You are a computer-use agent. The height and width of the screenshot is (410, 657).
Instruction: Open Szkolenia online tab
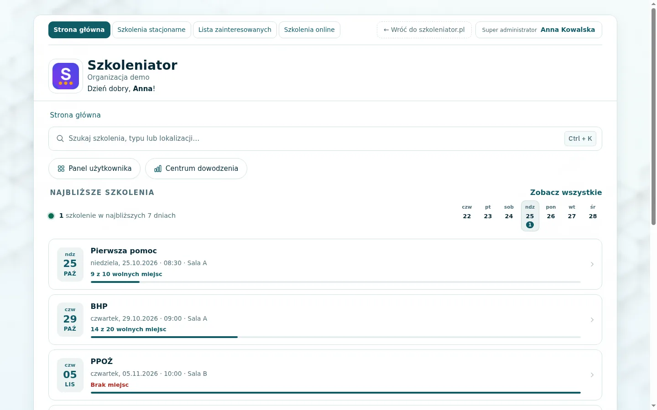309,30
